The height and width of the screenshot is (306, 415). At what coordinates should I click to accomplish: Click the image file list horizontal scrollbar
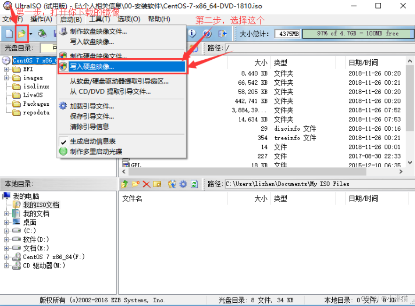pos(247,172)
